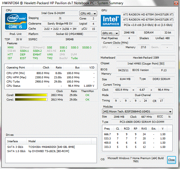Click the MMX feature label
Screen dimensions: 180x169
pyautogui.click(x=10, y=48)
